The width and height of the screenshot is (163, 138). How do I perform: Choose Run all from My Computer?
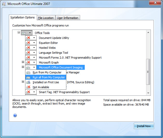click(46, 77)
